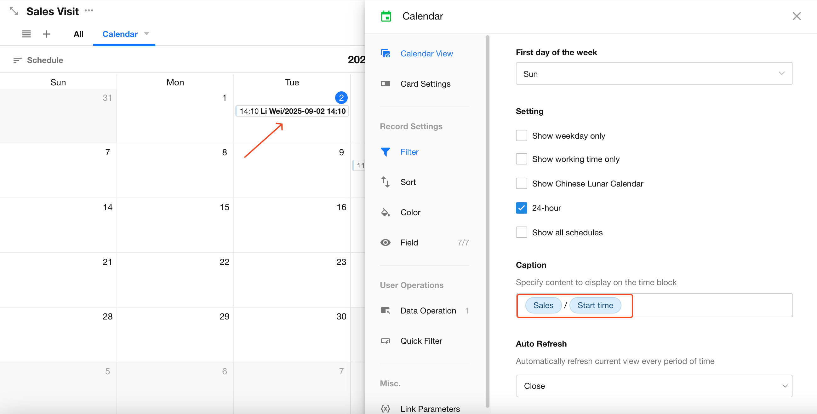Open Sort settings in the sidebar
The width and height of the screenshot is (817, 414).
pyautogui.click(x=408, y=182)
